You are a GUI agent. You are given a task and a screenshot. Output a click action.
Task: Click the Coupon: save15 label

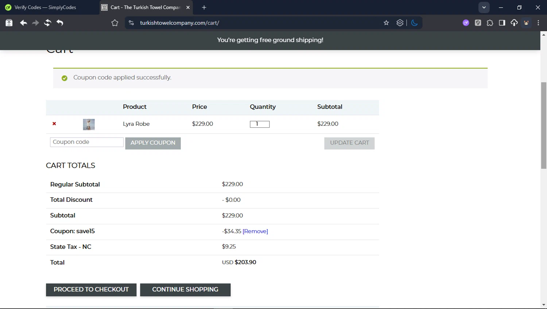click(73, 231)
